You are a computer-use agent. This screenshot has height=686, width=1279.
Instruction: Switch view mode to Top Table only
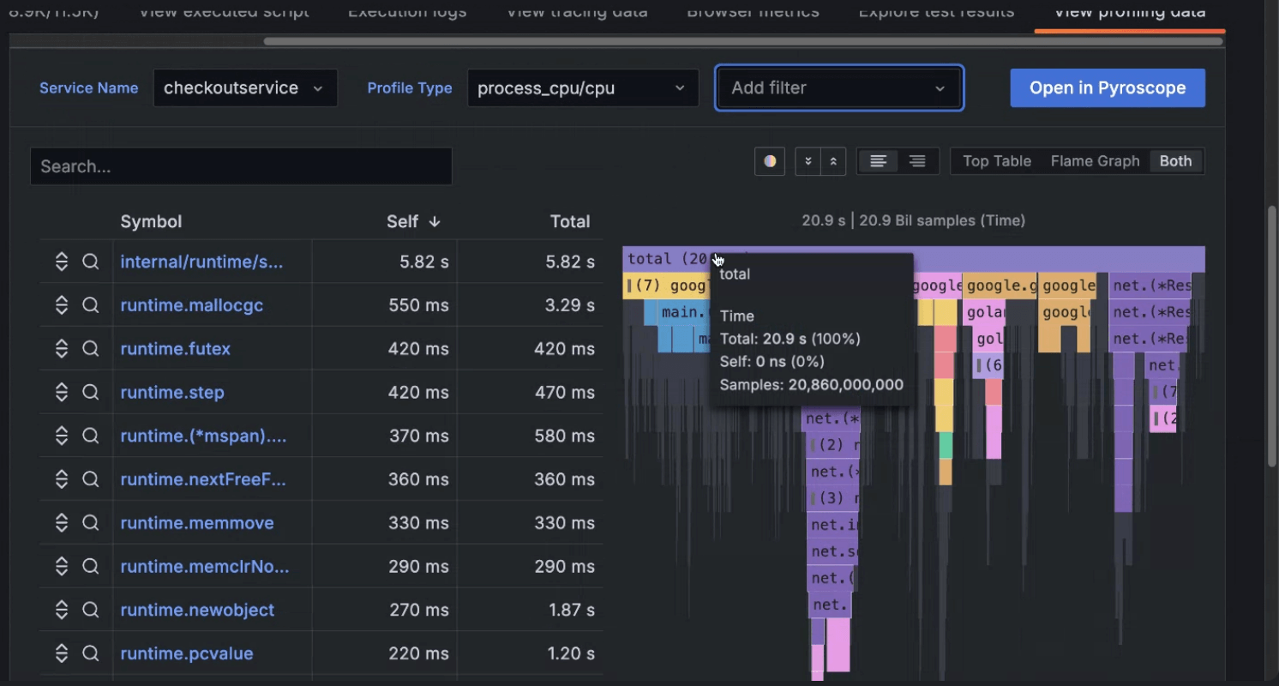996,160
